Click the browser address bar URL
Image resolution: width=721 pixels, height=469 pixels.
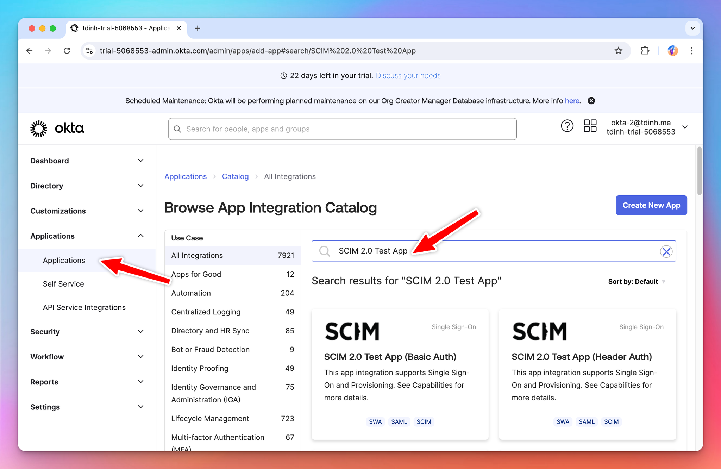click(258, 51)
